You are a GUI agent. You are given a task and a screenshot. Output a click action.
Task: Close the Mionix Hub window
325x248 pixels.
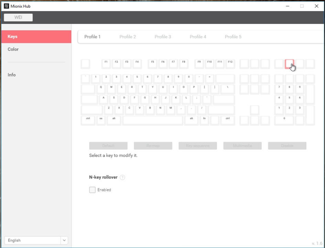(x=316, y=6)
